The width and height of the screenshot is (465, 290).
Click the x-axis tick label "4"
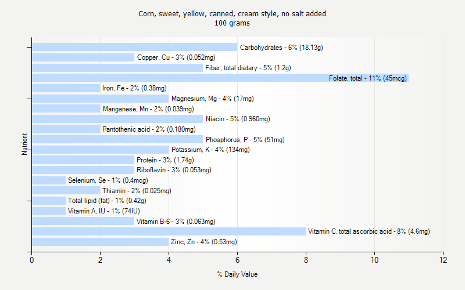click(x=169, y=260)
